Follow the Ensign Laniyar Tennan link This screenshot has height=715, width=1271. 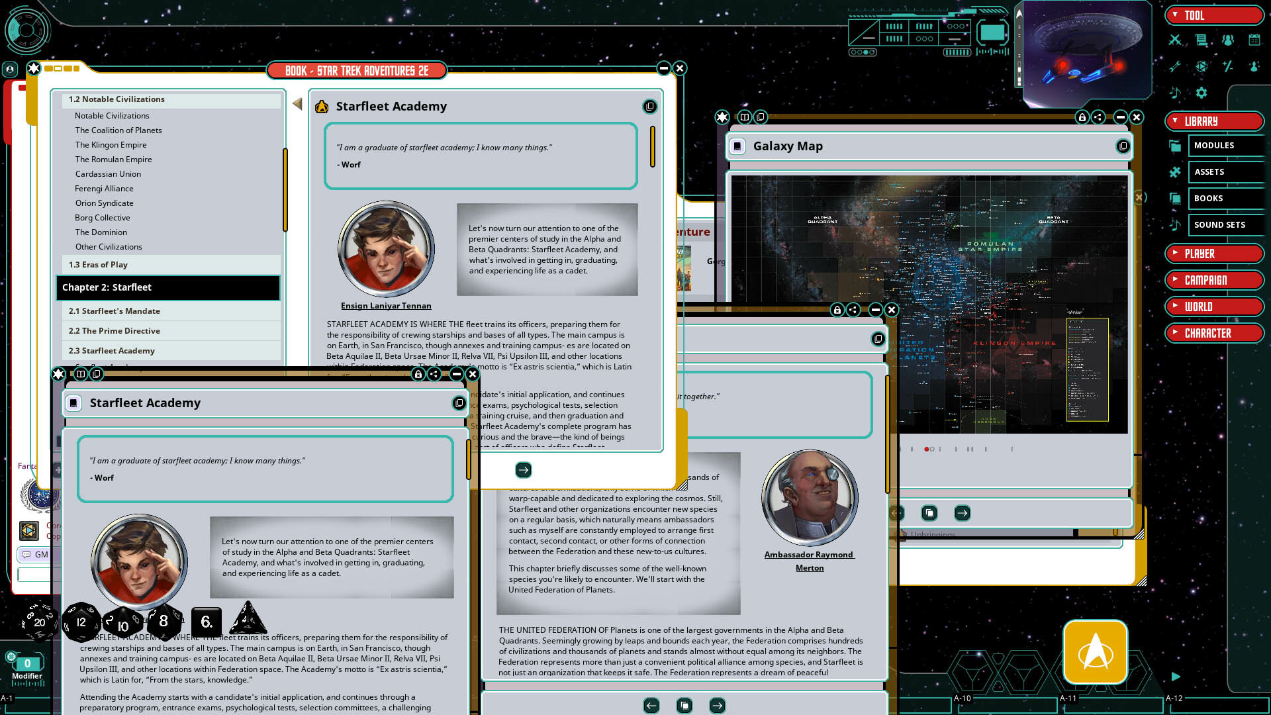(x=385, y=306)
